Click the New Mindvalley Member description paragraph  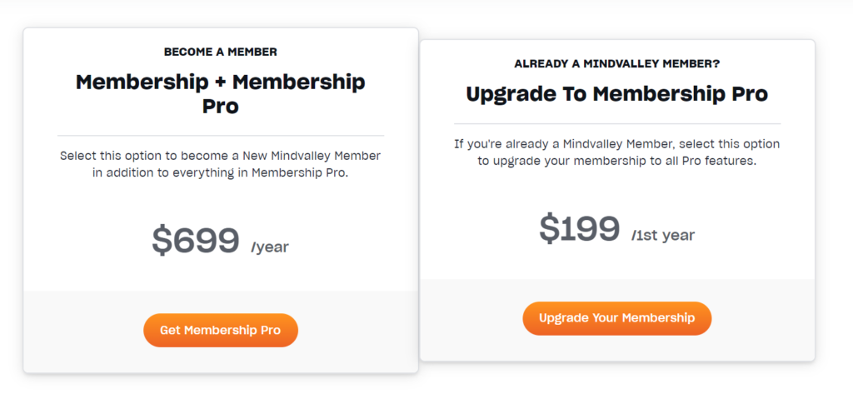pos(220,163)
